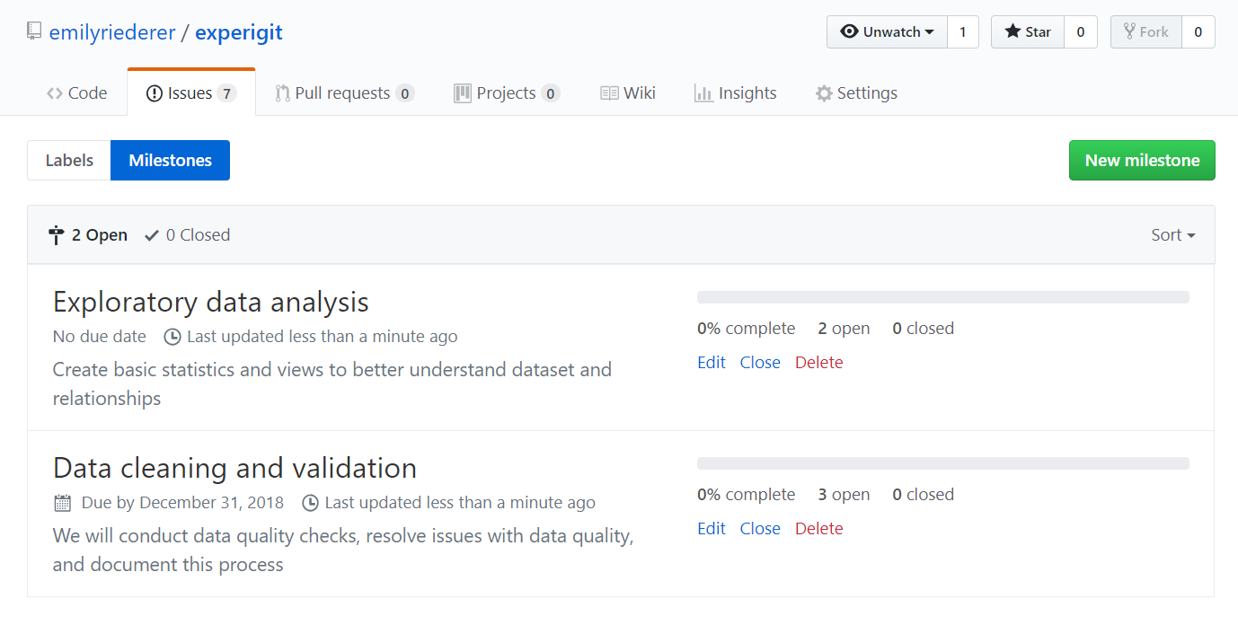
Task: Expand the Sort dropdown menu
Action: pos(1172,235)
